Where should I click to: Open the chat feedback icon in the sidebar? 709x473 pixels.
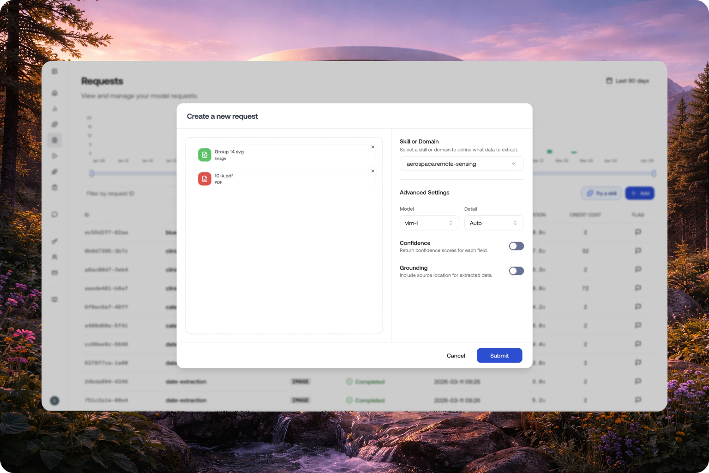pos(55,214)
